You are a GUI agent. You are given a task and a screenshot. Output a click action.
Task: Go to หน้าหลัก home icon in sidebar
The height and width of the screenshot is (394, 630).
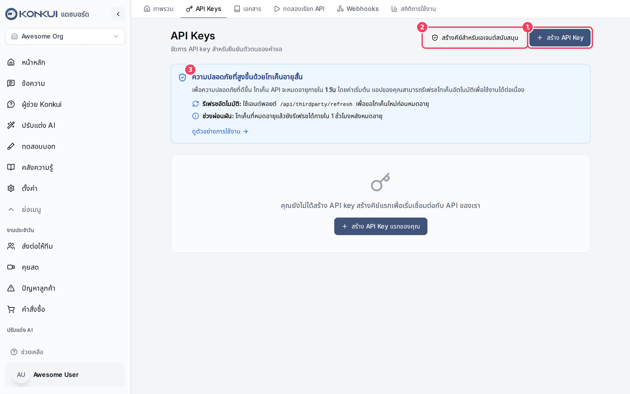[x=11, y=62]
